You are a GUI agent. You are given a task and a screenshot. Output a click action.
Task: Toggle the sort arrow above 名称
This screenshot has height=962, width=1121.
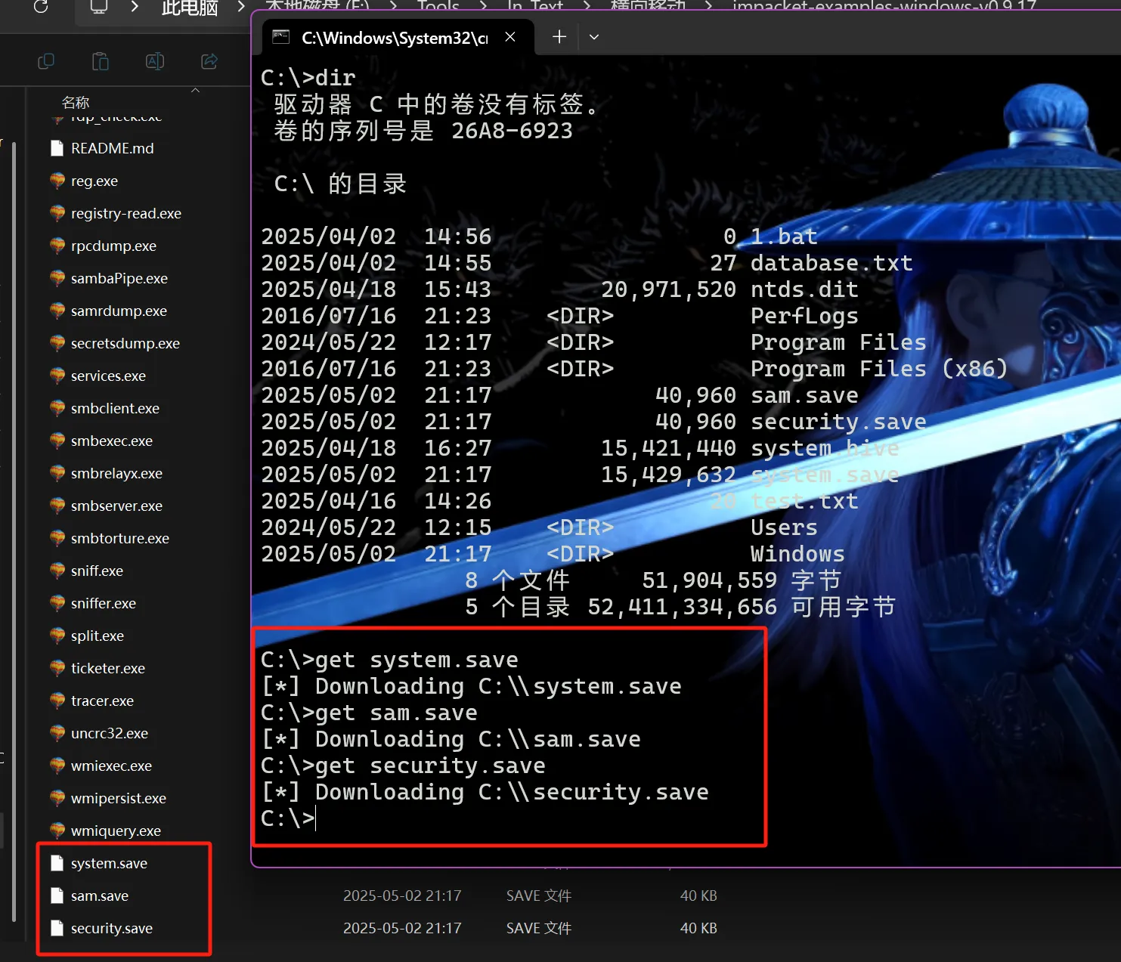click(196, 90)
